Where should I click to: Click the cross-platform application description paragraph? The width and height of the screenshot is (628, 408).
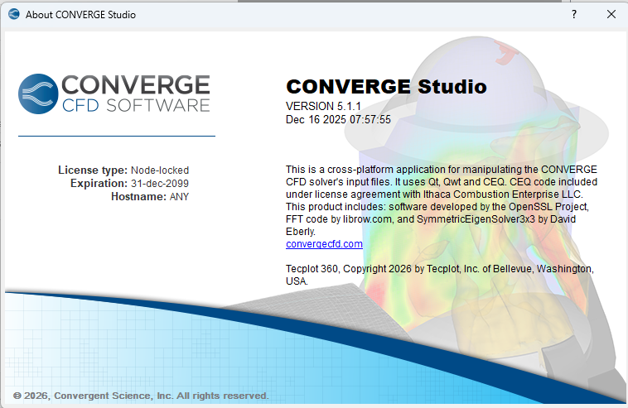[x=442, y=200]
